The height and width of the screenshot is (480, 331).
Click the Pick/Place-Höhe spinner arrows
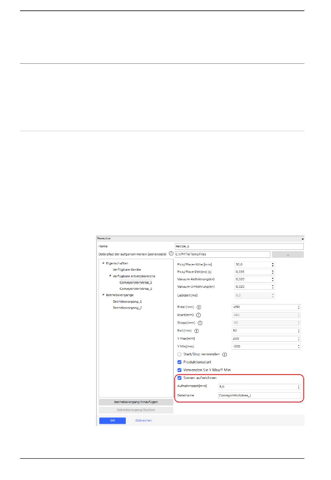[x=273, y=265]
